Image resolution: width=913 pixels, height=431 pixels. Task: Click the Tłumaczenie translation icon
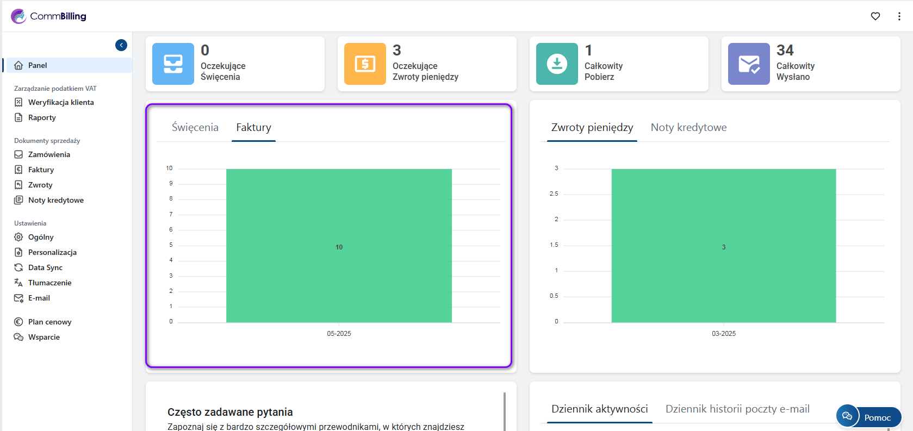pyautogui.click(x=18, y=283)
